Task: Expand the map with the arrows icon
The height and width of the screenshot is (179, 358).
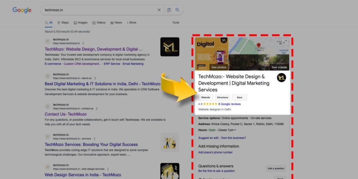Action: [x=285, y=42]
